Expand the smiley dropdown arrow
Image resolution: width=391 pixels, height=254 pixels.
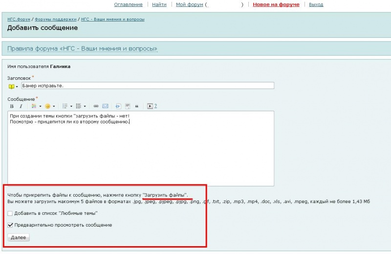[54, 106]
